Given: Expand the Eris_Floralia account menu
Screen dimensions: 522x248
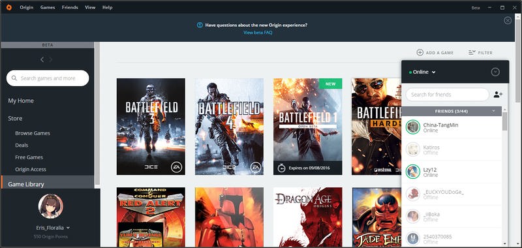Looking at the screenshot, I should (x=68, y=228).
